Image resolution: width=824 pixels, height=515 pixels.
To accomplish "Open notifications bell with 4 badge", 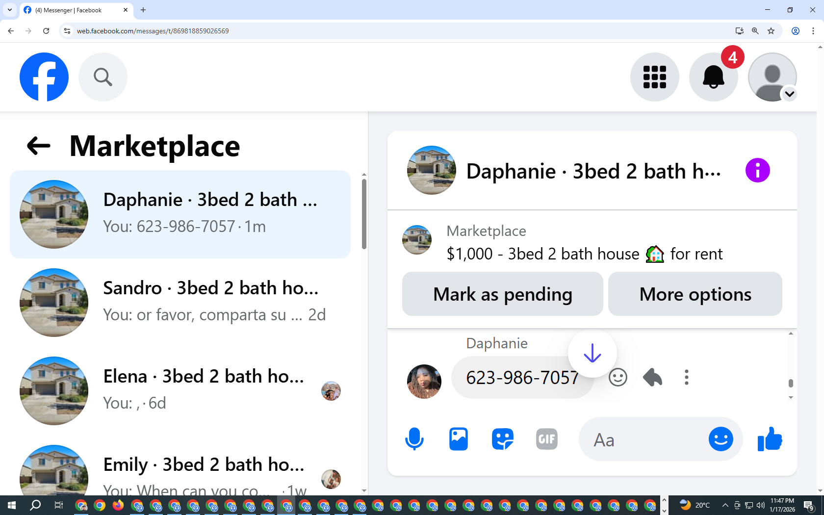I will (714, 77).
